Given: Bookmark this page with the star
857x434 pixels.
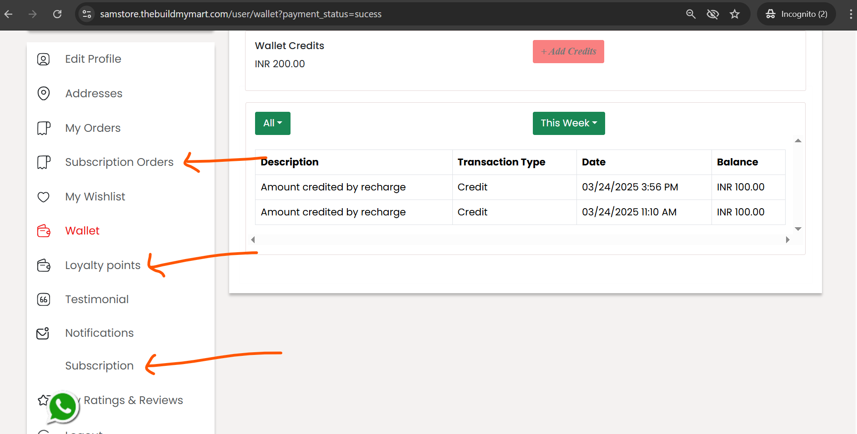Looking at the screenshot, I should 735,14.
